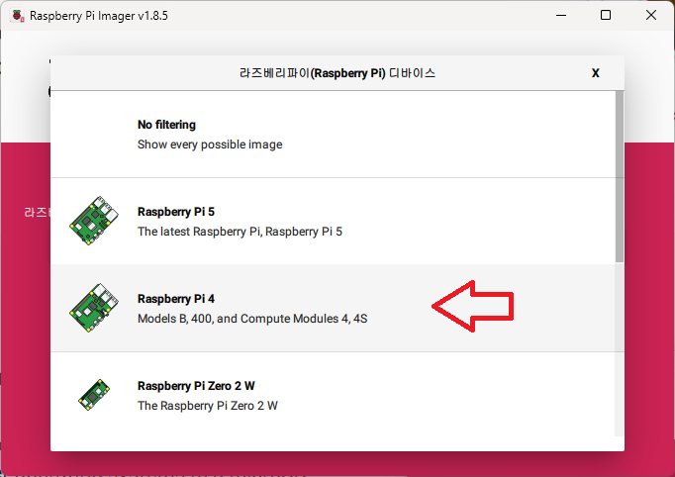Minimize the Raspberry Pi Imager window

click(561, 16)
